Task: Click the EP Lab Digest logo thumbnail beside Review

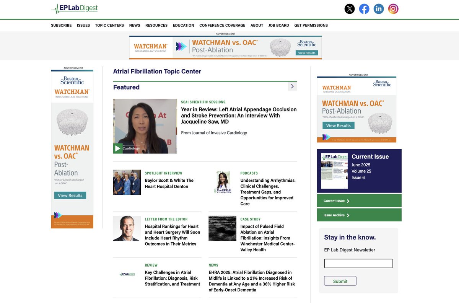Action: 127,274
